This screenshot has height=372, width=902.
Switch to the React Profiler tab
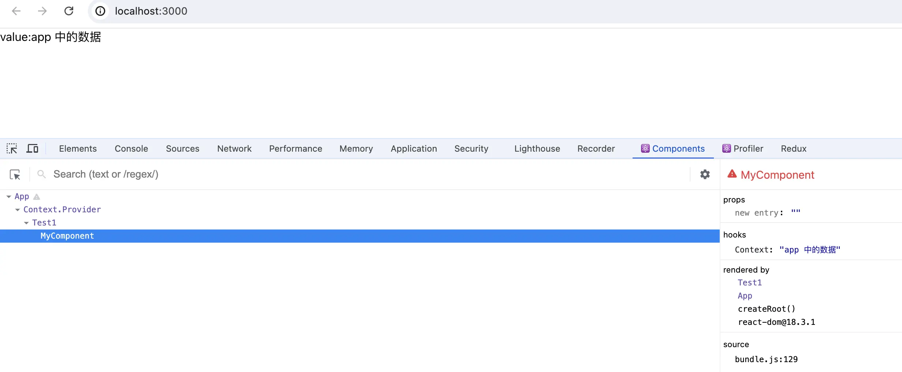click(x=742, y=148)
